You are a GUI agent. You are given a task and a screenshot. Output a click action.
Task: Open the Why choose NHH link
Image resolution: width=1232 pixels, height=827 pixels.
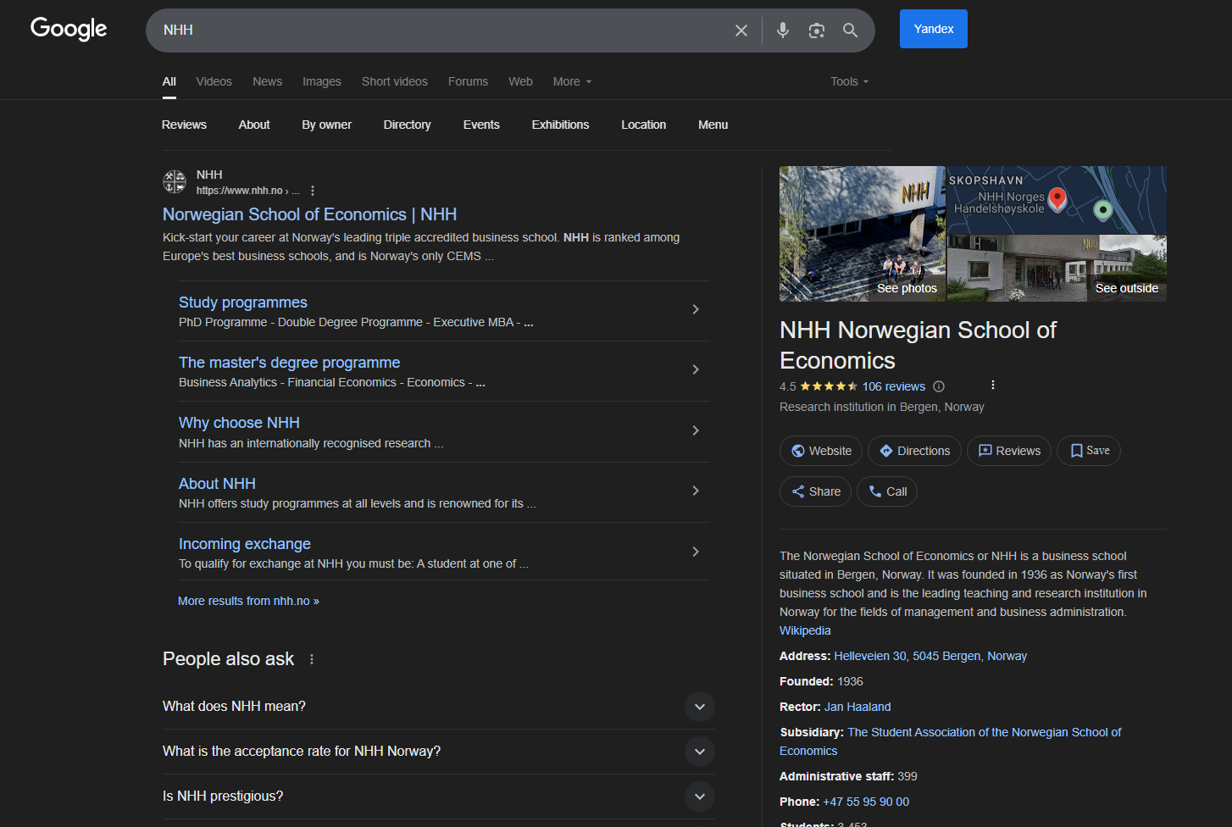(x=239, y=423)
